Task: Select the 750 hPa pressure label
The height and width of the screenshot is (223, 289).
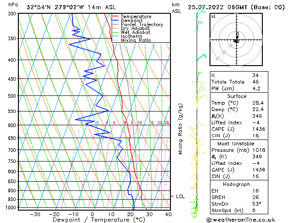Action: point(13,161)
